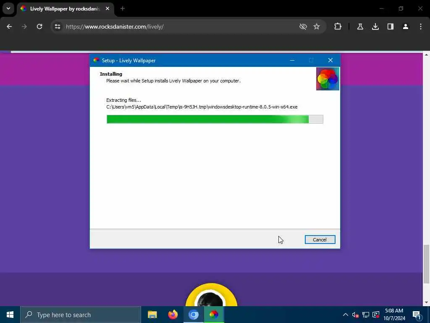Switch to Lively setup taskbar icon

point(214,315)
